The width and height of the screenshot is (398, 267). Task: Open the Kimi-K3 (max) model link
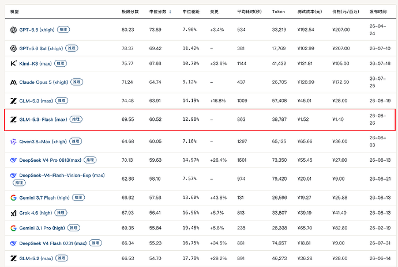point(36,63)
